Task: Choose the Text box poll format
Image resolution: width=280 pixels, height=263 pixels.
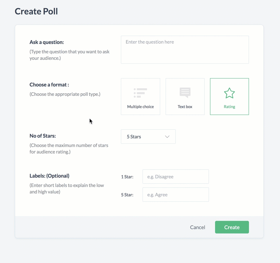Action: coord(185,97)
